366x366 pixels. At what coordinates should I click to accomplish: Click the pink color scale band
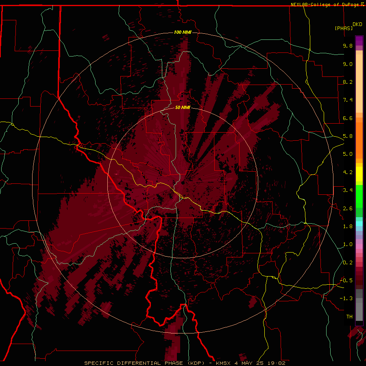359,246
